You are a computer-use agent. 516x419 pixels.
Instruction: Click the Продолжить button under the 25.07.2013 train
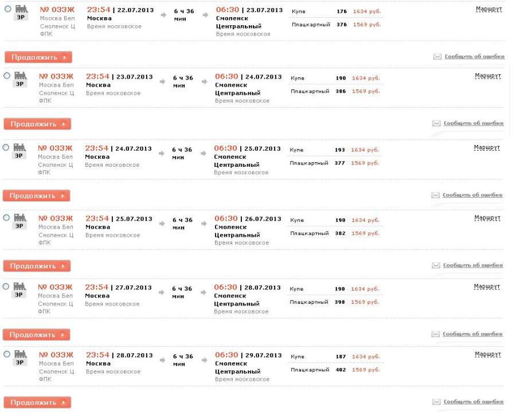(37, 266)
